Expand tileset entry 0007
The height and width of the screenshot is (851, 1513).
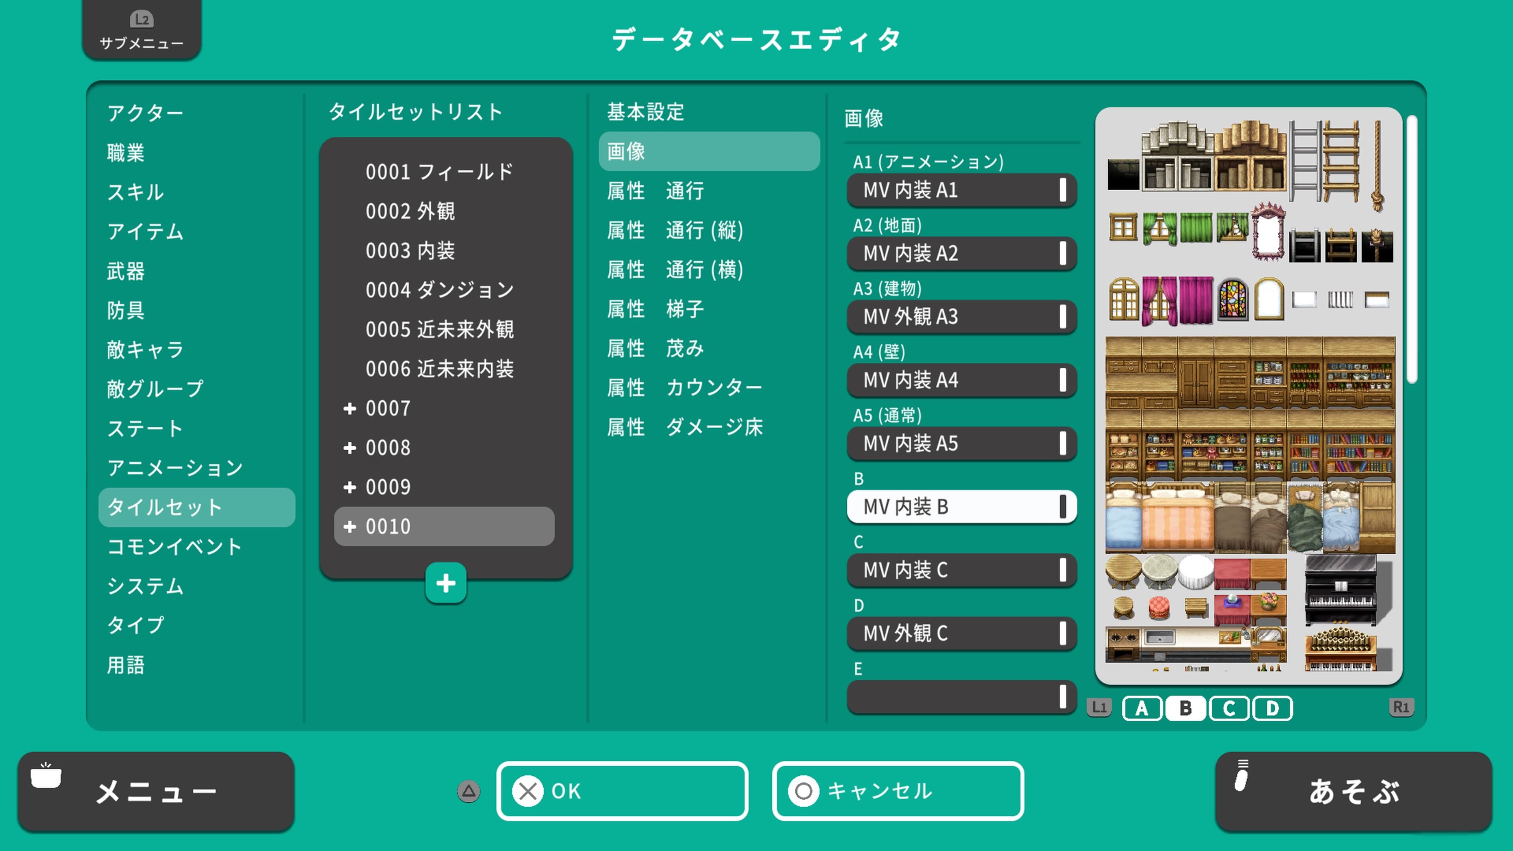(351, 408)
